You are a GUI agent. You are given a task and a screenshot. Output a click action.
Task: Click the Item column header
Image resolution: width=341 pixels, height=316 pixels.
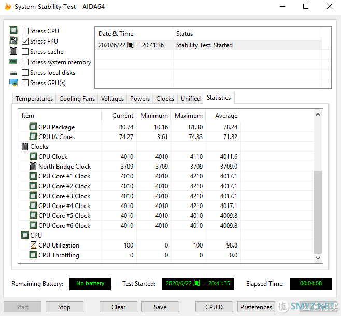60,115
